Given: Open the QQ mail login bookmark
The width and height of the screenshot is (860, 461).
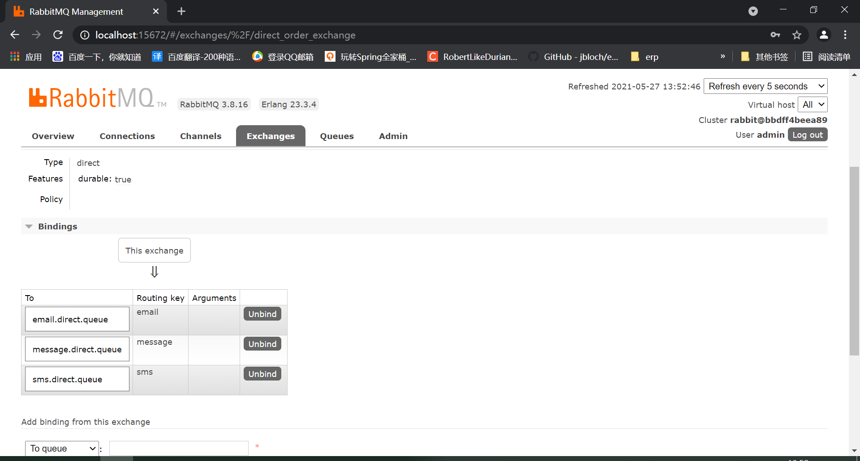Looking at the screenshot, I should 283,57.
